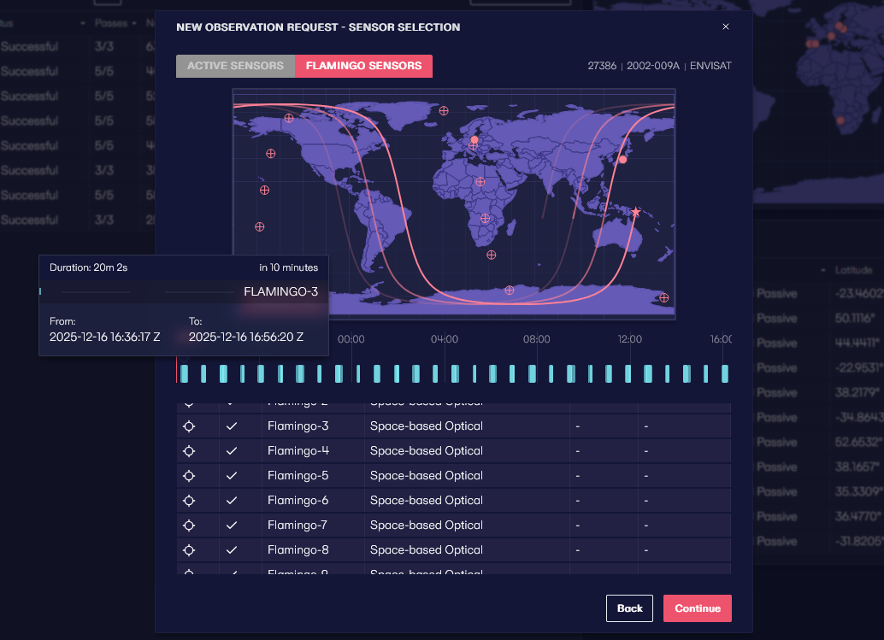Screen dimensions: 884x640
Task: Click the target icon in Flamingo-3 row
Action: coord(189,426)
